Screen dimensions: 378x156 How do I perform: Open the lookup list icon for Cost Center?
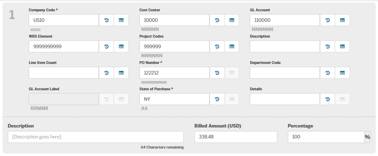232,20
